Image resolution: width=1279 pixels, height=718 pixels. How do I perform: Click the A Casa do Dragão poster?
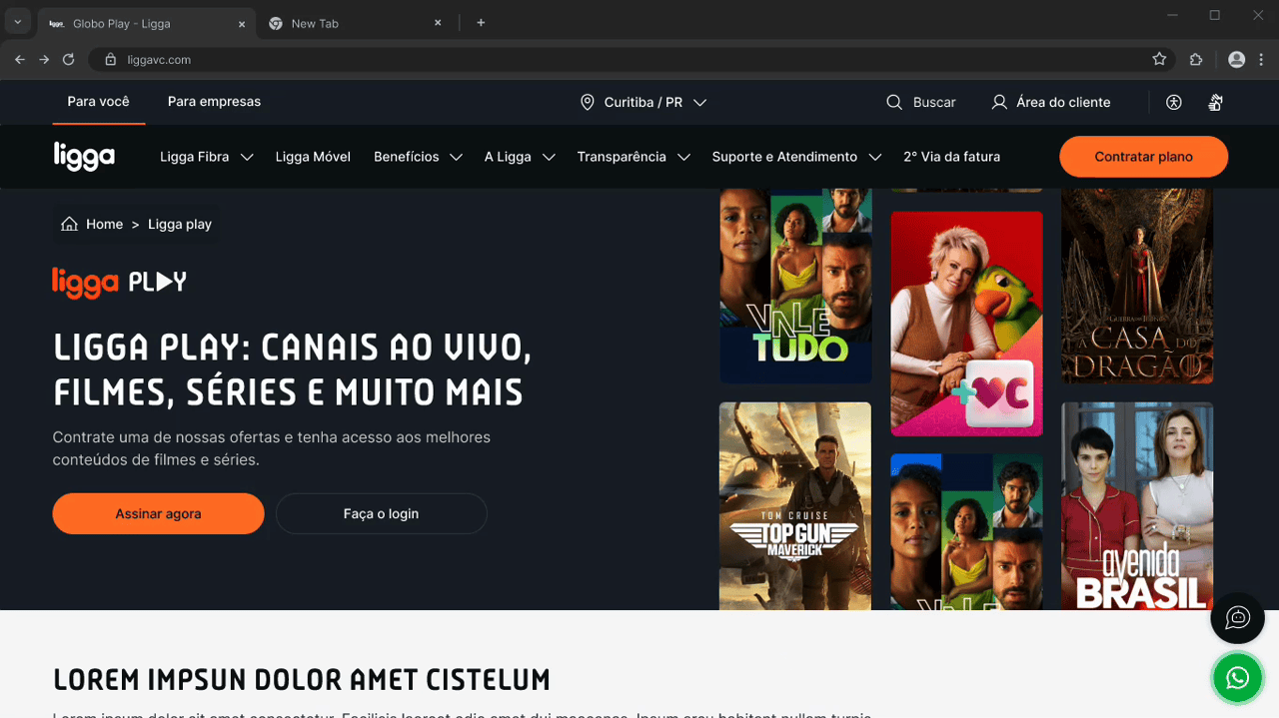(x=1137, y=286)
